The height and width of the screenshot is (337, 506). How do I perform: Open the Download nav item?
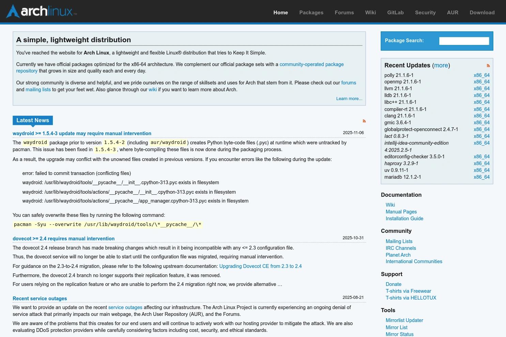482,13
